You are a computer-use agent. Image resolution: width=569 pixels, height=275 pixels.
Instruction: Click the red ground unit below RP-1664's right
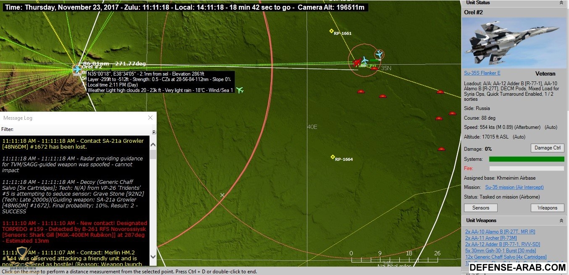tap(441, 149)
